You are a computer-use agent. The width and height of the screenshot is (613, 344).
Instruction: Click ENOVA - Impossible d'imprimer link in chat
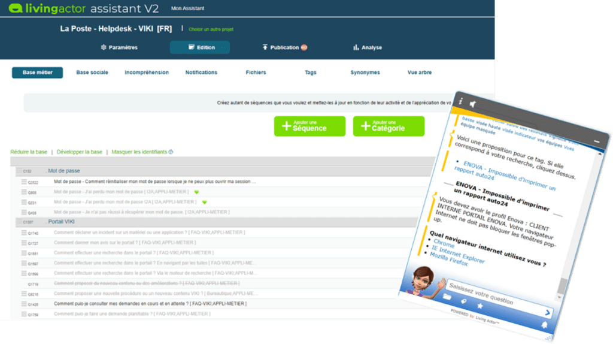(x=505, y=176)
